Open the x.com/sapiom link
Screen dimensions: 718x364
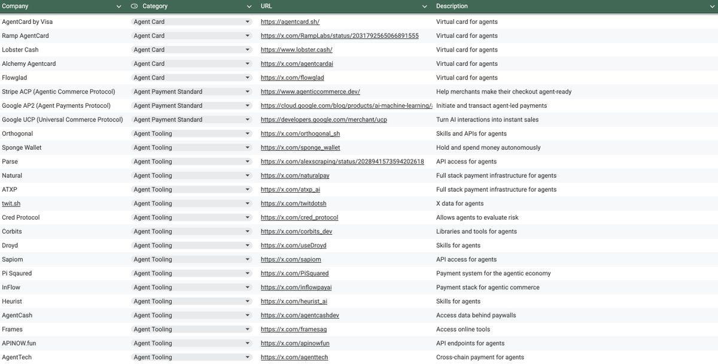[291, 259]
